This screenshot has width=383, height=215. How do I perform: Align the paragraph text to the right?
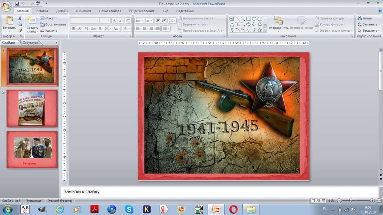point(151,28)
